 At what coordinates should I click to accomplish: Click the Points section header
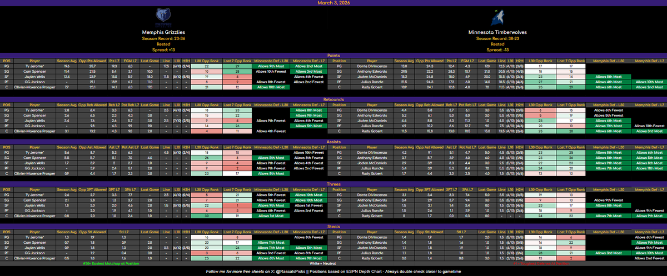click(x=333, y=55)
